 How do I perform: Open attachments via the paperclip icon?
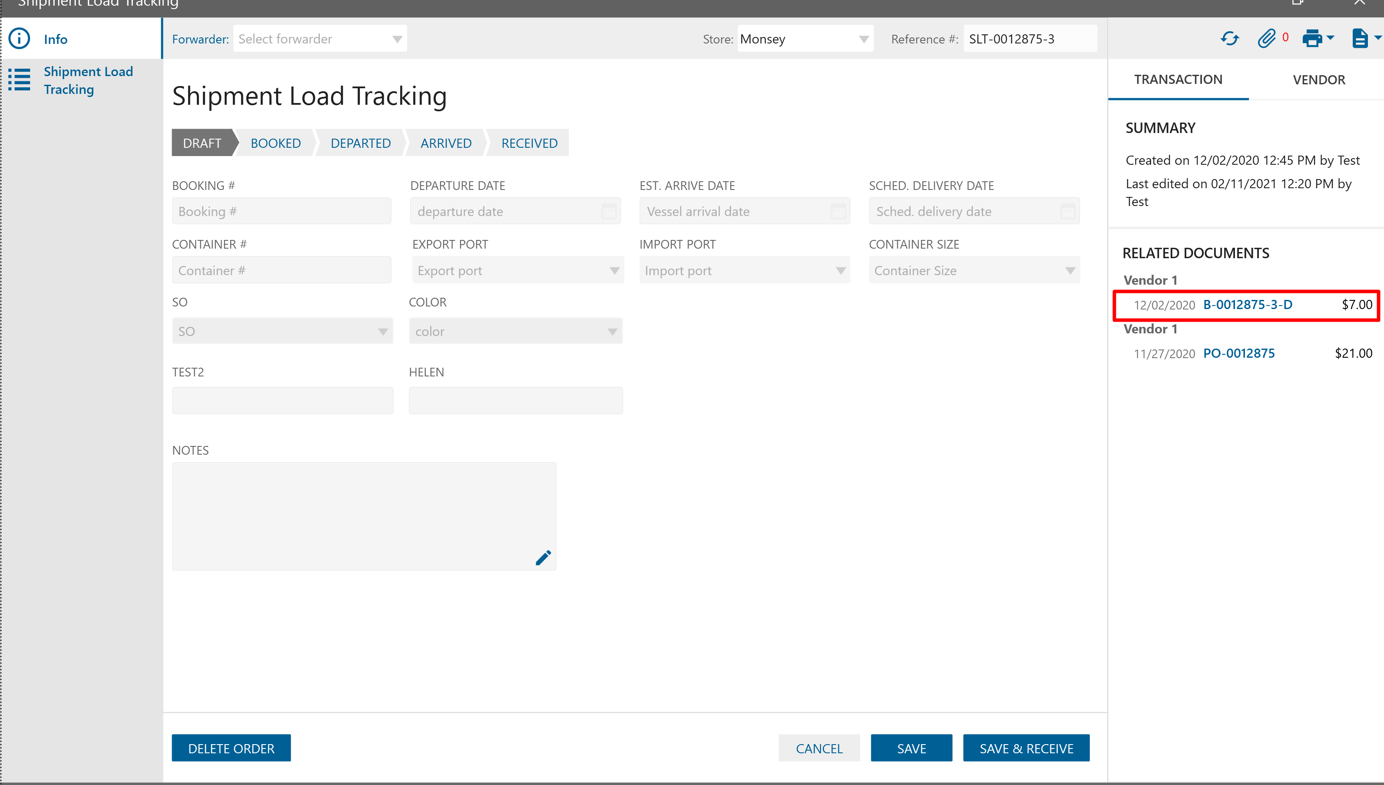tap(1267, 39)
